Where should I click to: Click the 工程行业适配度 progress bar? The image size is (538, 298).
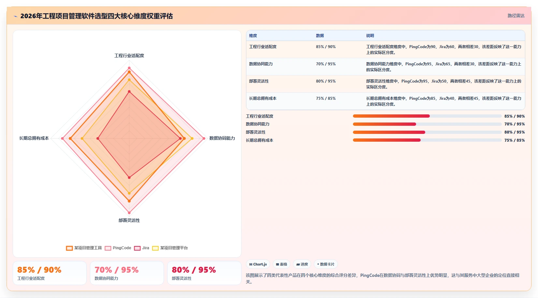(x=427, y=116)
